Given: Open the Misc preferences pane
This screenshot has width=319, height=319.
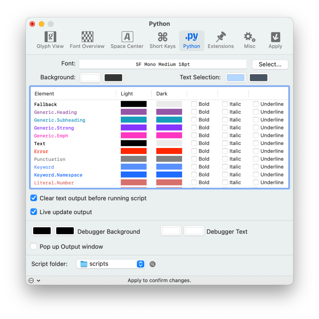Looking at the screenshot, I should (x=250, y=39).
